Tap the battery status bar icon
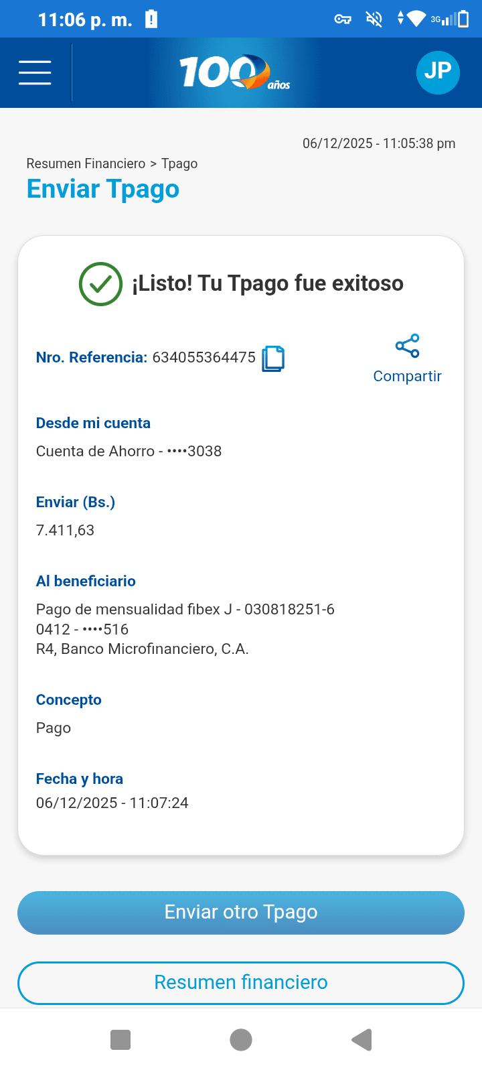 463,19
